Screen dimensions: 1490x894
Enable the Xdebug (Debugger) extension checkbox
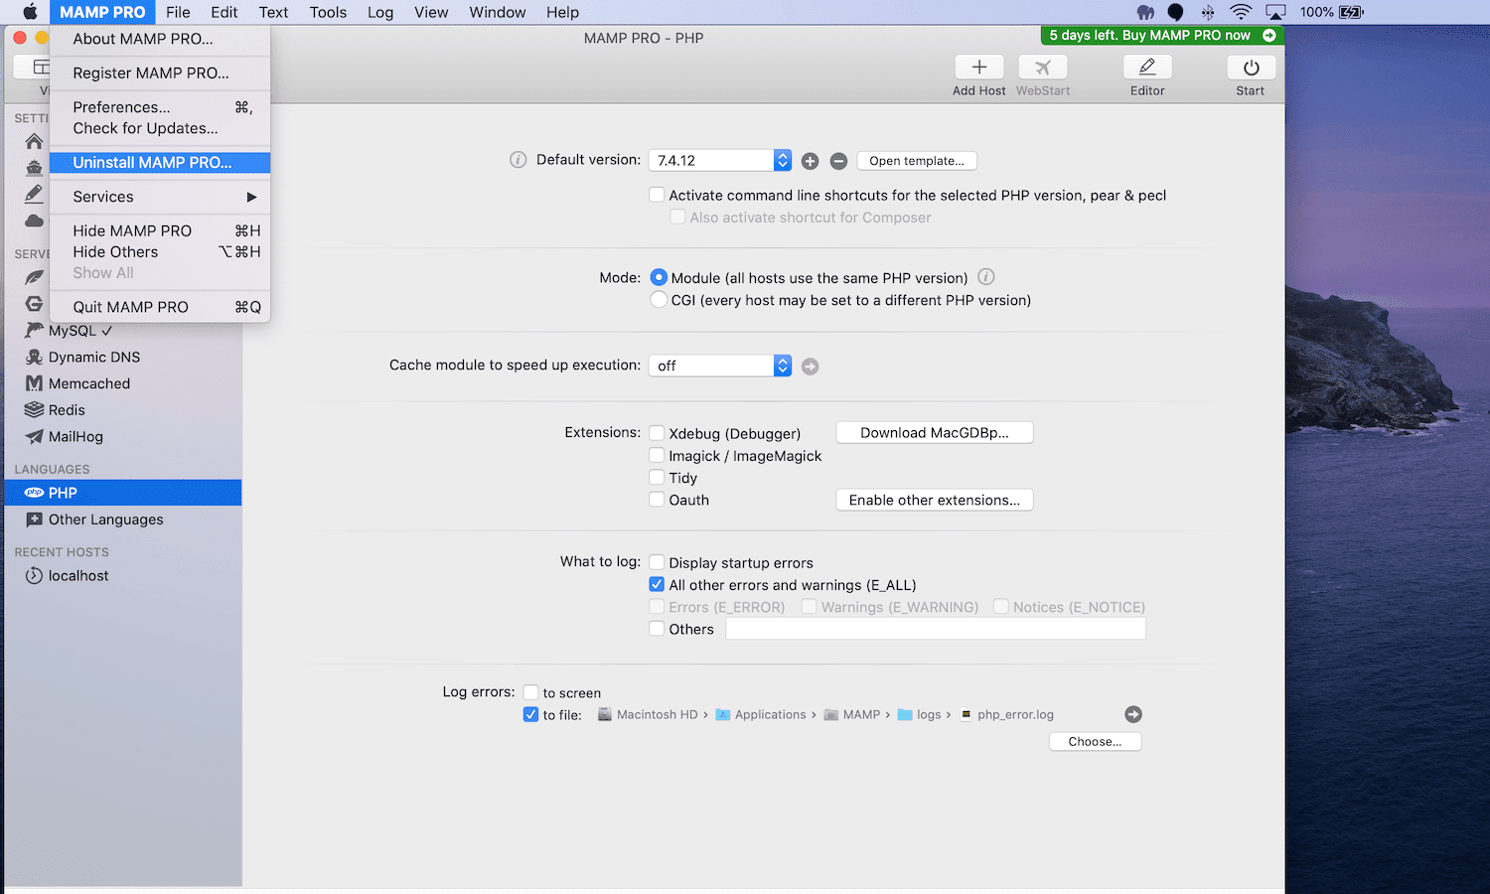[657, 433]
